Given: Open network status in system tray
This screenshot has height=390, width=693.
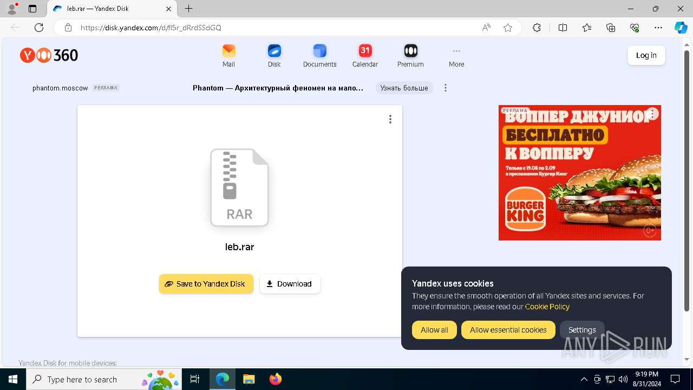Looking at the screenshot, I should coord(610,379).
